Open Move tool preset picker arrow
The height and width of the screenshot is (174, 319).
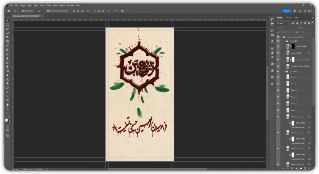tap(19, 11)
